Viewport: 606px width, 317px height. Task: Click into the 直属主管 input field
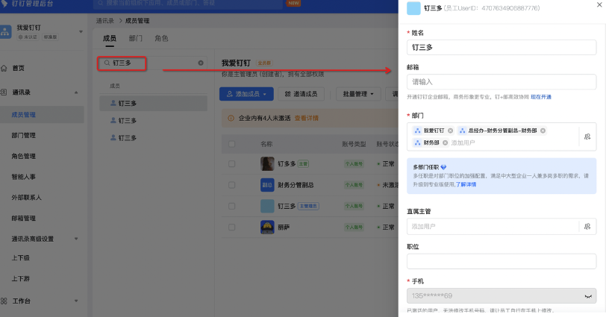(493, 226)
